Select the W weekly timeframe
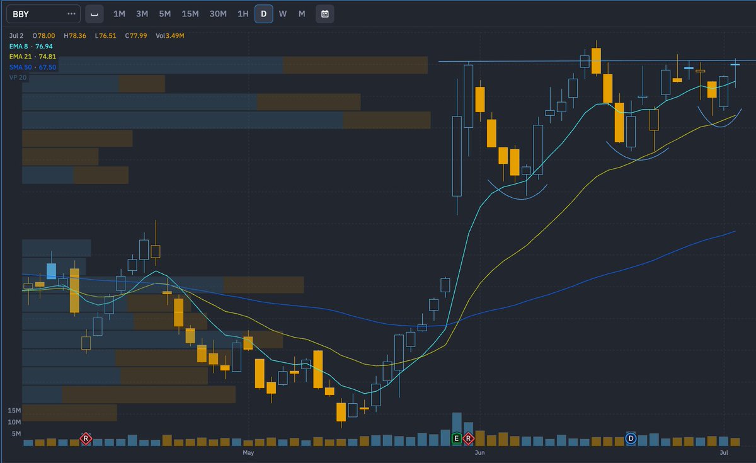Screen dimensions: 756x463 pyautogui.click(x=283, y=14)
